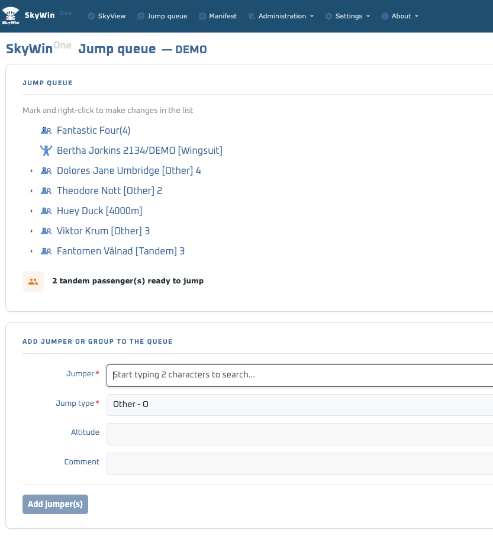Select Fantastic Four(4) in the queue
Viewport: 493px width, 536px height.
click(x=94, y=130)
